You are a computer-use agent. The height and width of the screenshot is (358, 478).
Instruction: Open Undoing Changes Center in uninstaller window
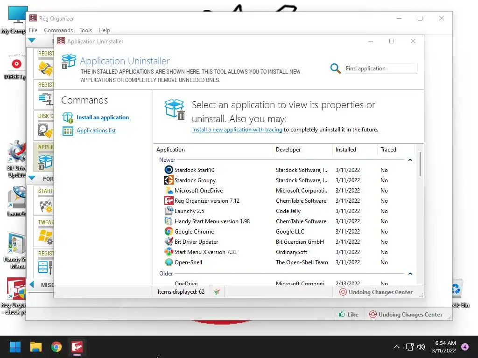click(x=376, y=292)
